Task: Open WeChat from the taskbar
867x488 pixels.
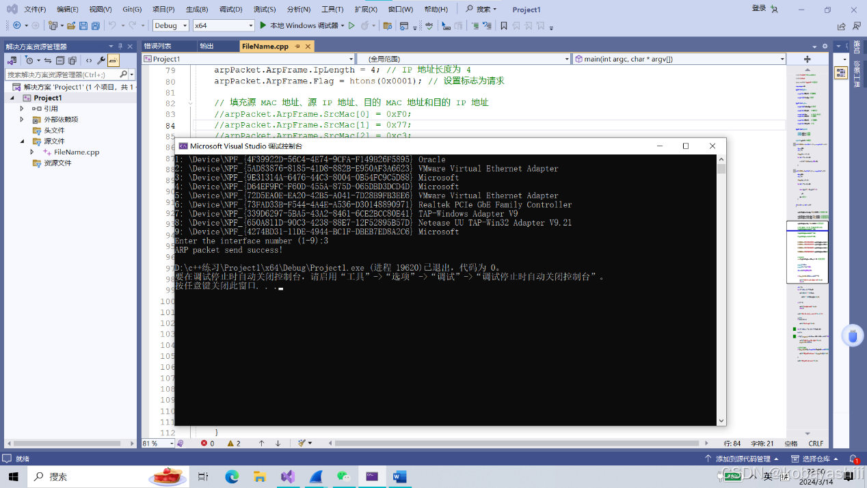Action: tap(343, 476)
